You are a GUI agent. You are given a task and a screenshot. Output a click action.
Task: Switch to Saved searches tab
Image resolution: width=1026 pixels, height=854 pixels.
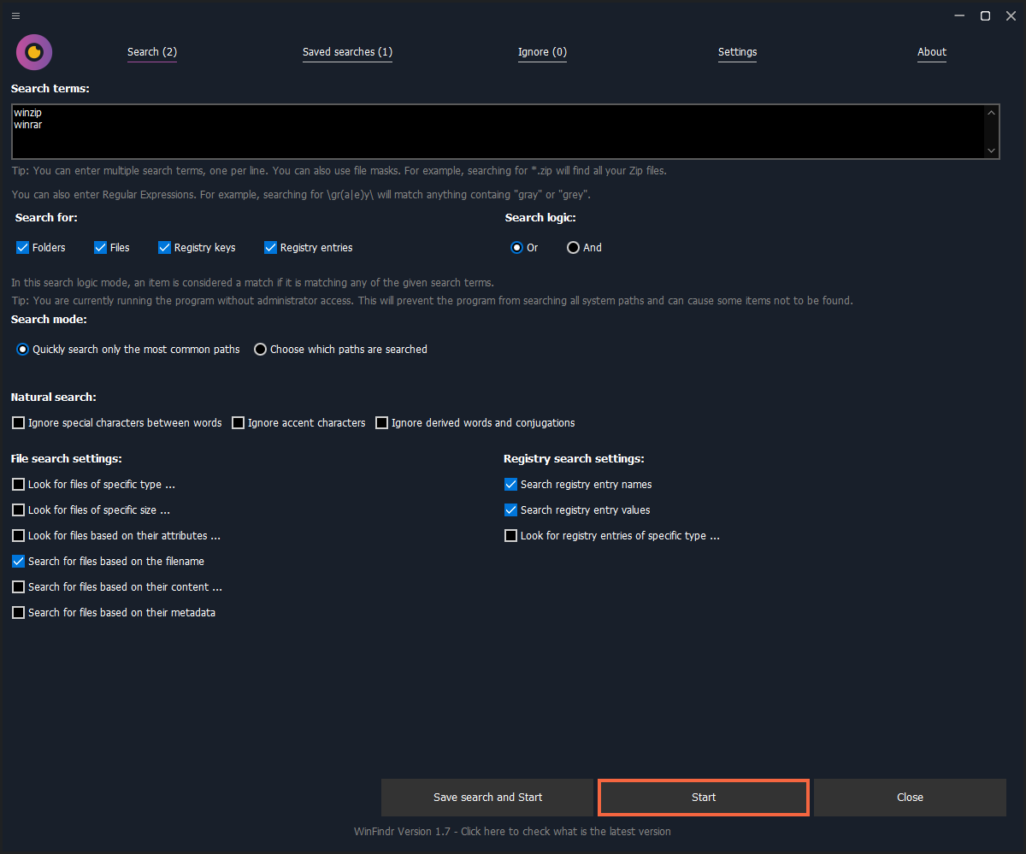[347, 52]
